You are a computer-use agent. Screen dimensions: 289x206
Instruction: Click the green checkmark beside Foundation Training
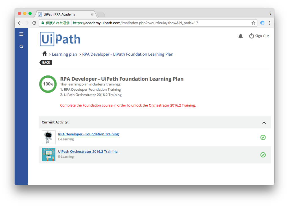click(263, 137)
